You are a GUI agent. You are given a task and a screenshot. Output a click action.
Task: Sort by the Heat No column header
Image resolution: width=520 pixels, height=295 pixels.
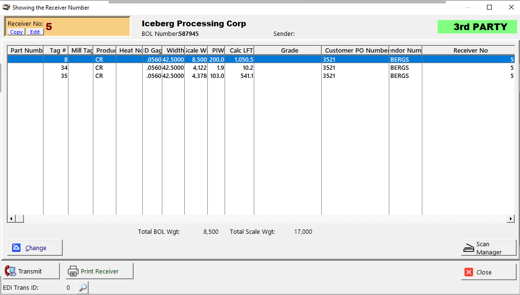[x=129, y=50]
